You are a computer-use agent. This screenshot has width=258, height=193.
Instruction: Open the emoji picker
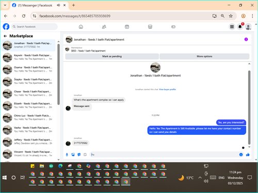(x=241, y=155)
